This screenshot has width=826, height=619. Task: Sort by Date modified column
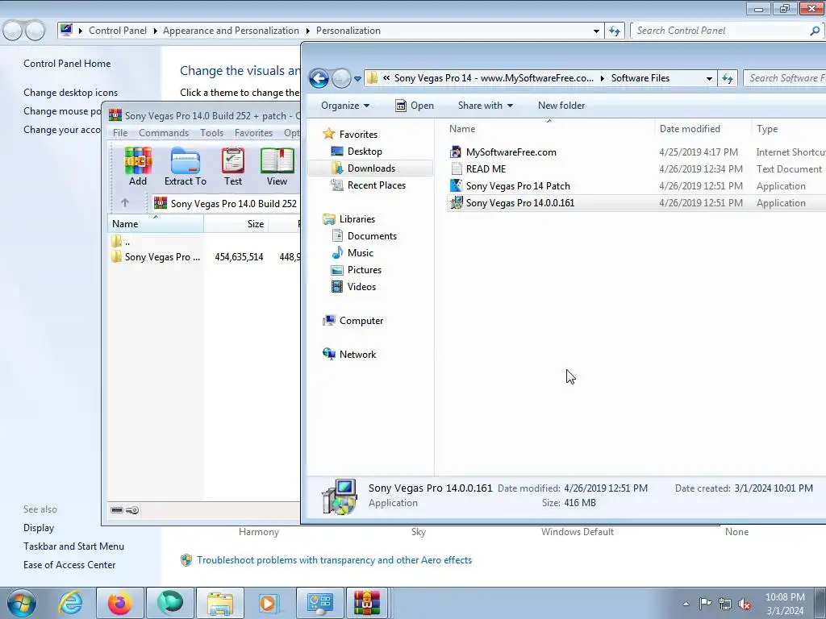point(703,129)
